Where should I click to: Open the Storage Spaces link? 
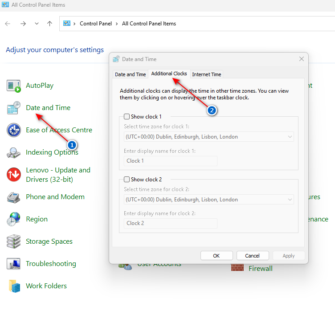point(49,241)
